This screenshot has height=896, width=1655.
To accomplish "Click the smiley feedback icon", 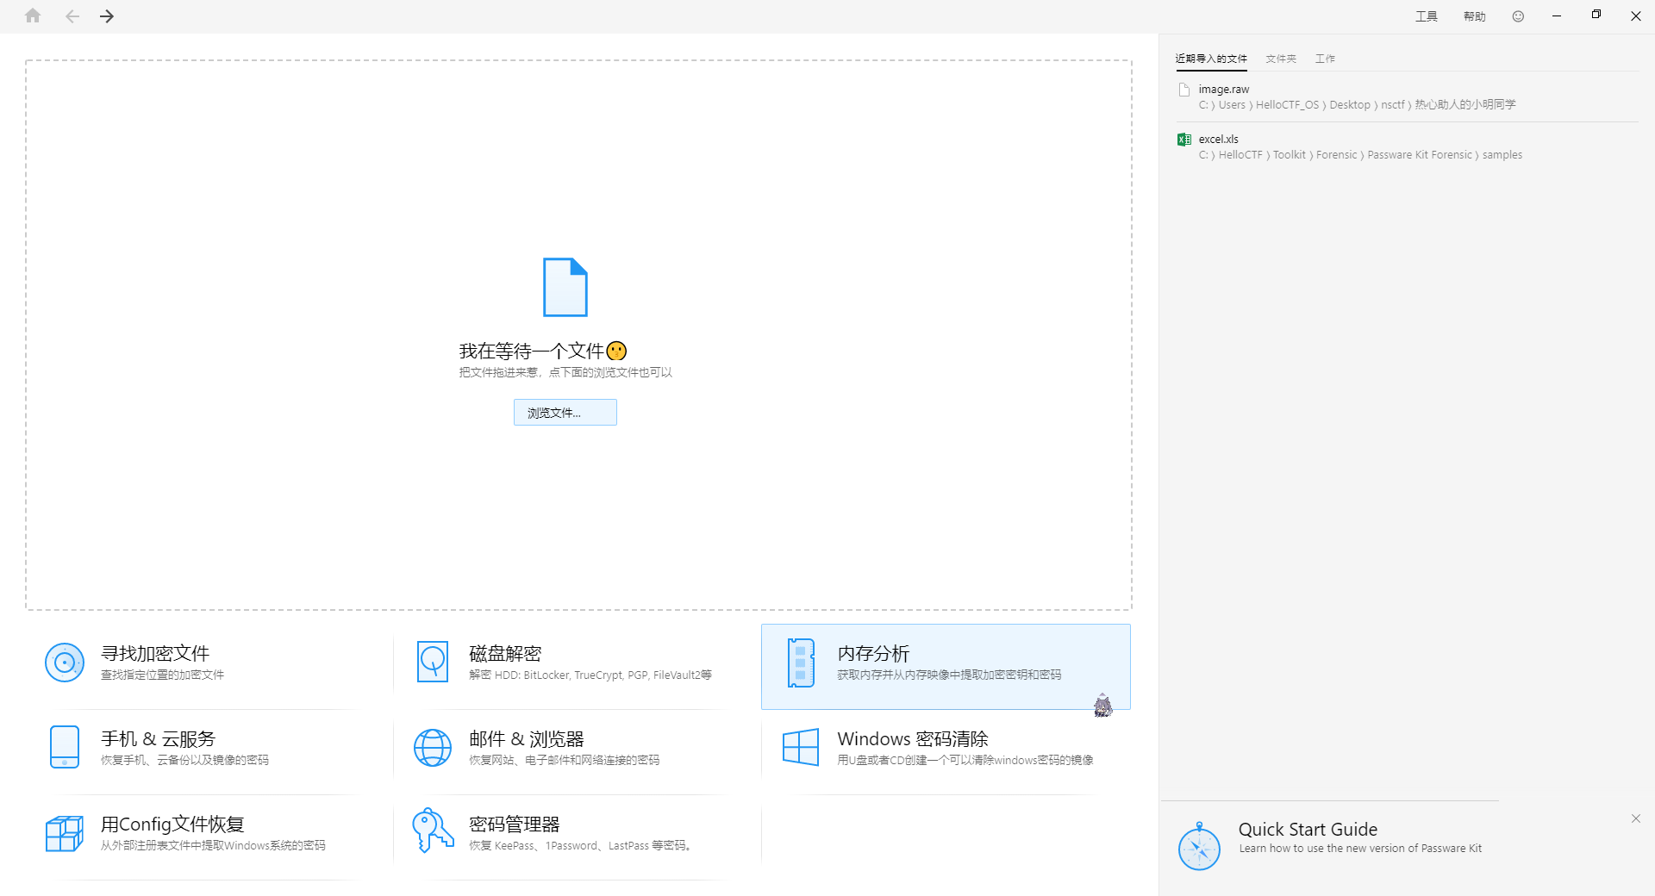I will tap(1518, 16).
